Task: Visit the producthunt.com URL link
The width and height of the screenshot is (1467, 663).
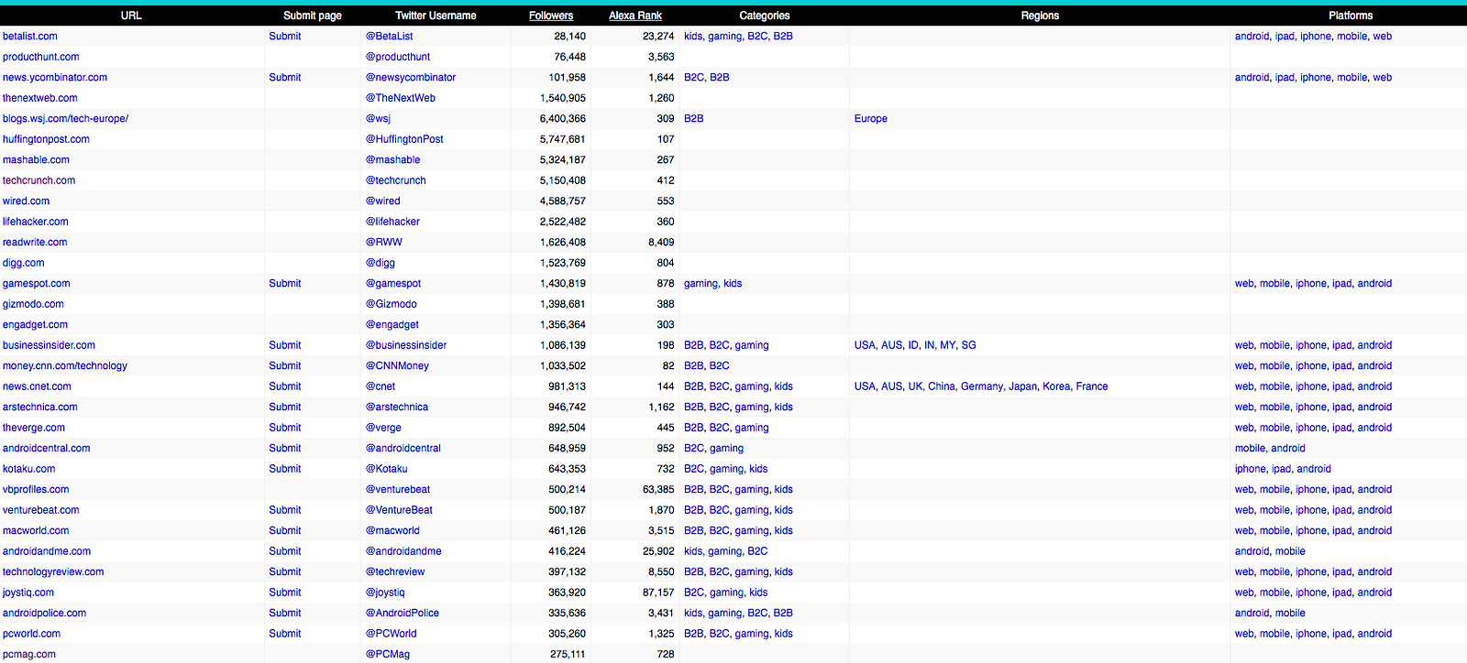Action: coord(41,57)
